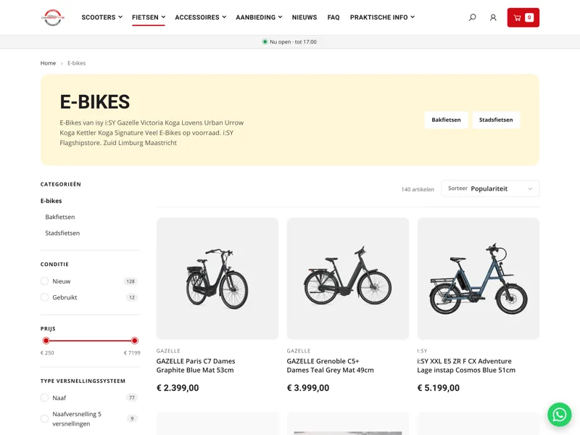Tick the Naaf gear system checkbox
The width and height of the screenshot is (580, 435).
pyautogui.click(x=44, y=397)
